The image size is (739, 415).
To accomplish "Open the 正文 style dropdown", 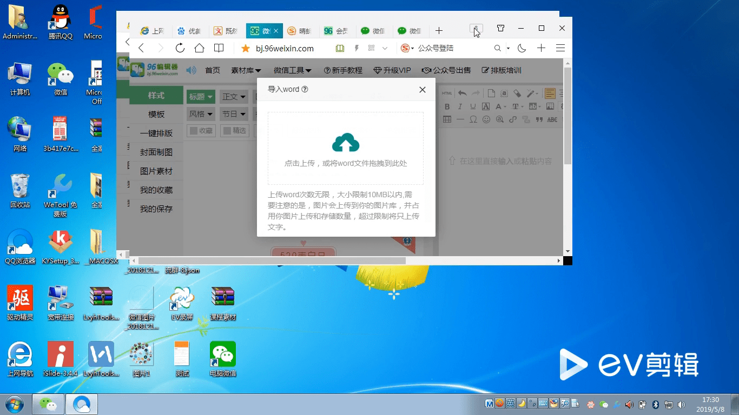I will (234, 97).
